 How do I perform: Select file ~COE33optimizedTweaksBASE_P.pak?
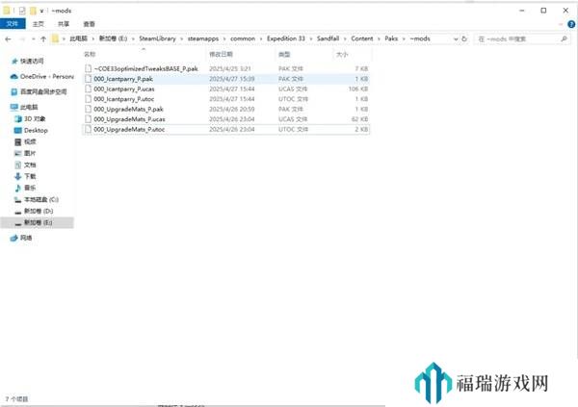pos(145,69)
